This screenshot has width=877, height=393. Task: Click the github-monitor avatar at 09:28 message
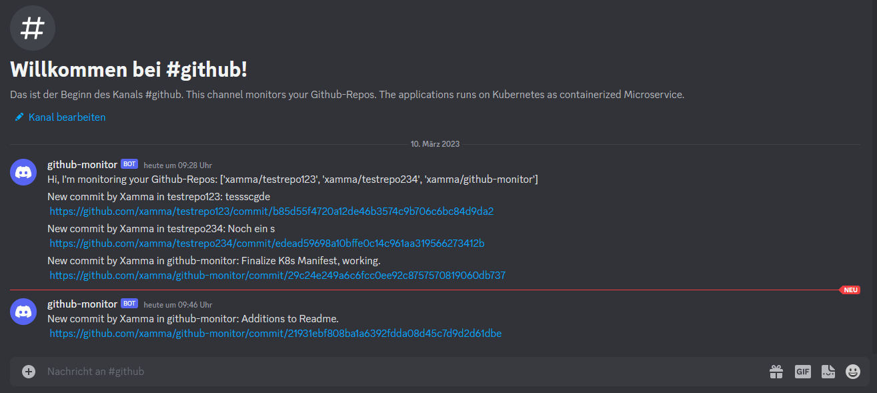click(23, 172)
